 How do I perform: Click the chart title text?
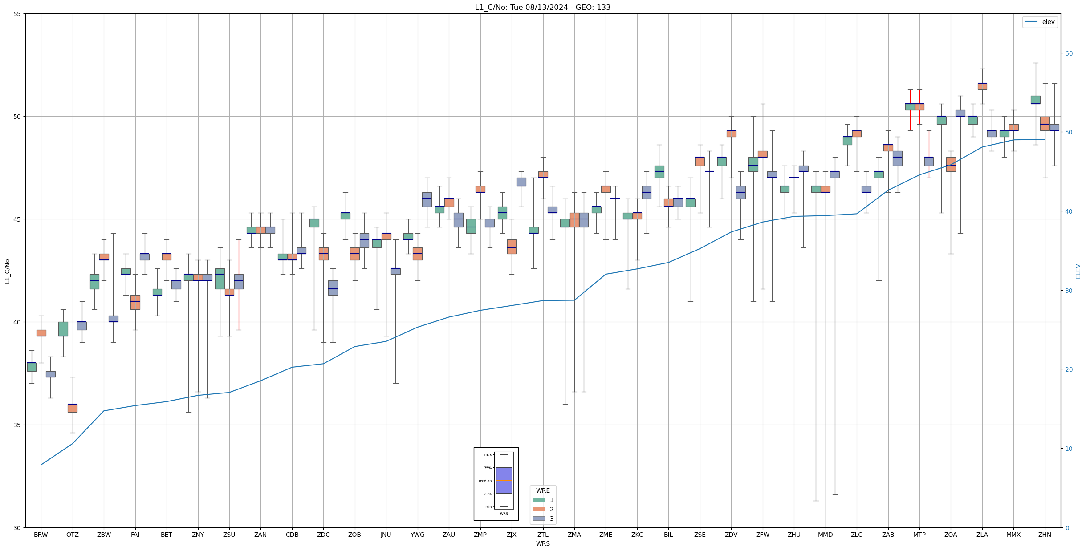[x=542, y=8]
